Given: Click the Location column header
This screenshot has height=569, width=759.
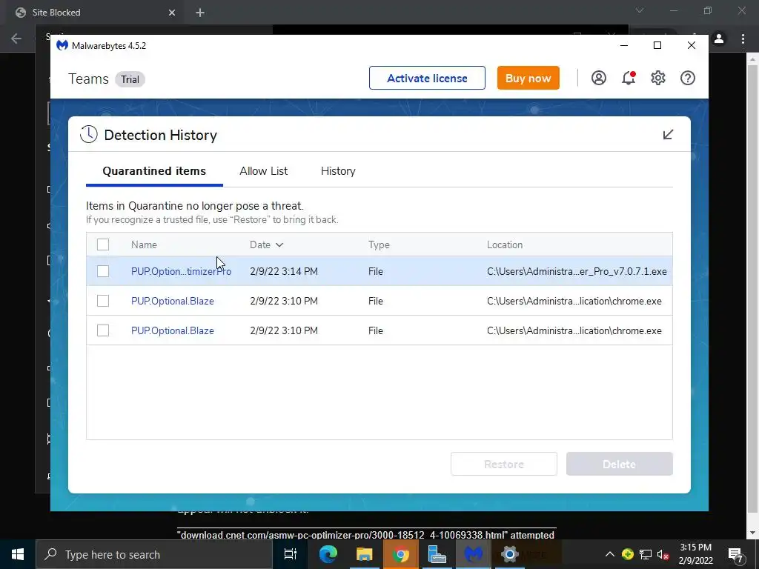Looking at the screenshot, I should coord(504,244).
